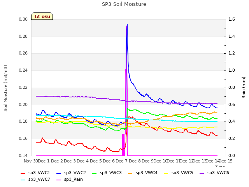The image size is (249, 187).
Task: Click the 0.22 left axis value
Action: tap(23, 87)
